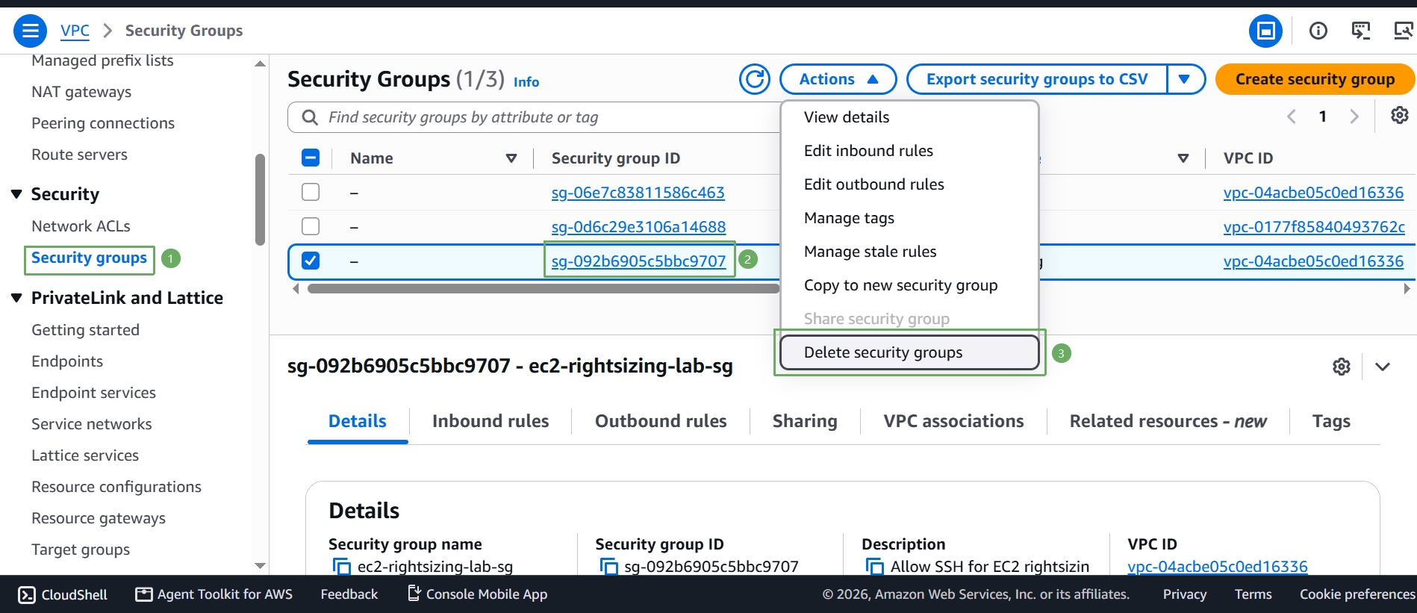This screenshot has height=613, width=1417.
Task: Select the Details tab
Action: click(358, 421)
